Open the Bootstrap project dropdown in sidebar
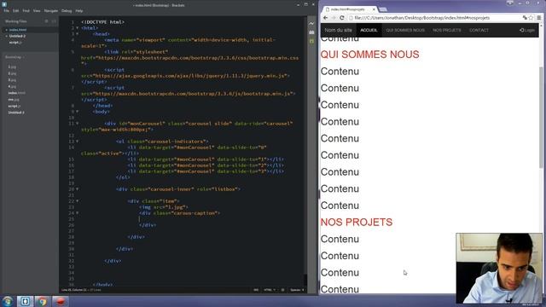 [x=15, y=57]
